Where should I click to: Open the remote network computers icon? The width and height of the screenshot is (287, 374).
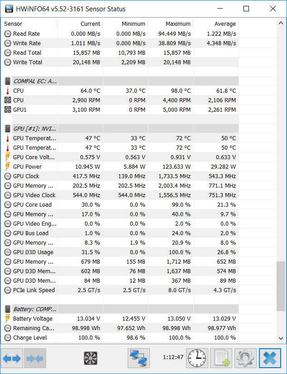click(139, 358)
